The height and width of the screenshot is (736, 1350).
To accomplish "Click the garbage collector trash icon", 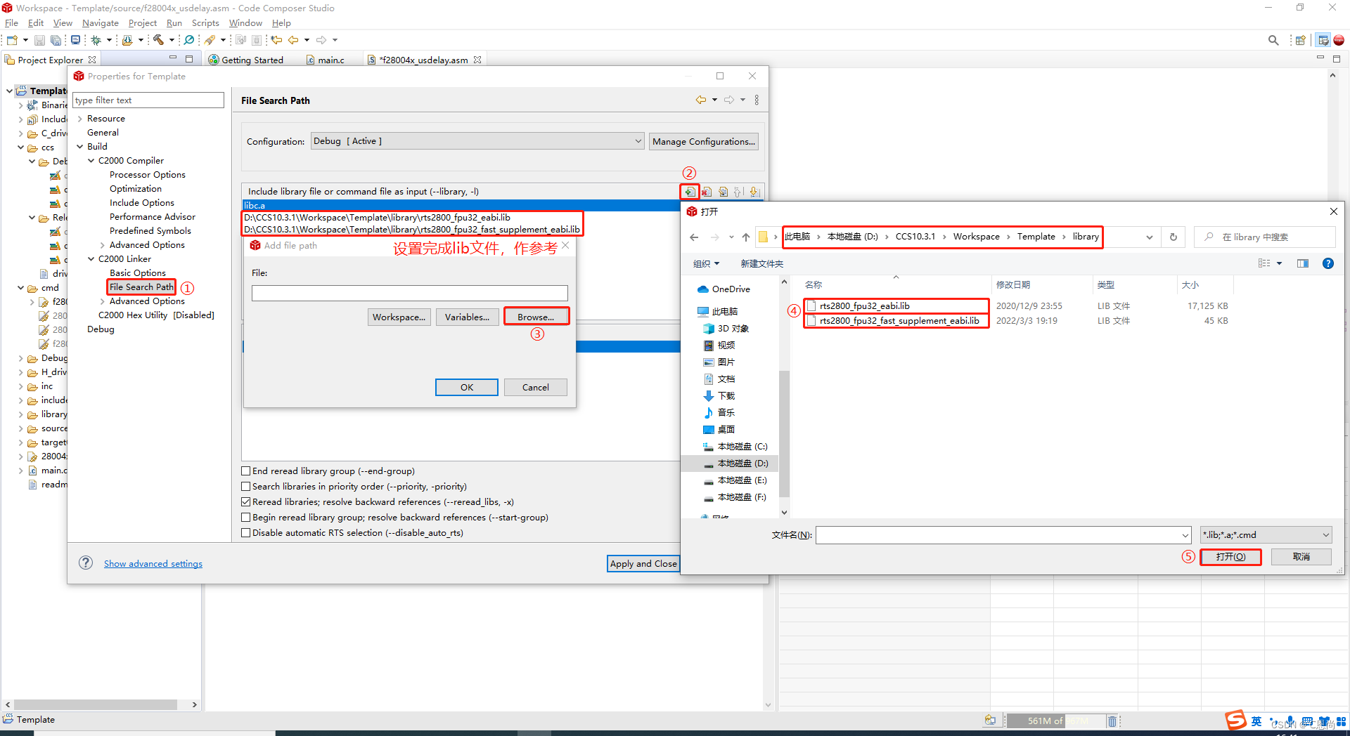I will pyautogui.click(x=1112, y=721).
